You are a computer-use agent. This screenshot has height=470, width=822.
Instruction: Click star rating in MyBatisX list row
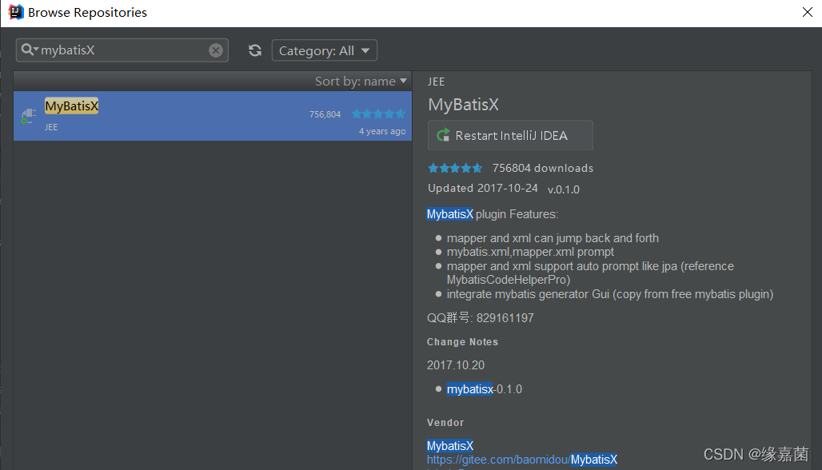click(378, 114)
